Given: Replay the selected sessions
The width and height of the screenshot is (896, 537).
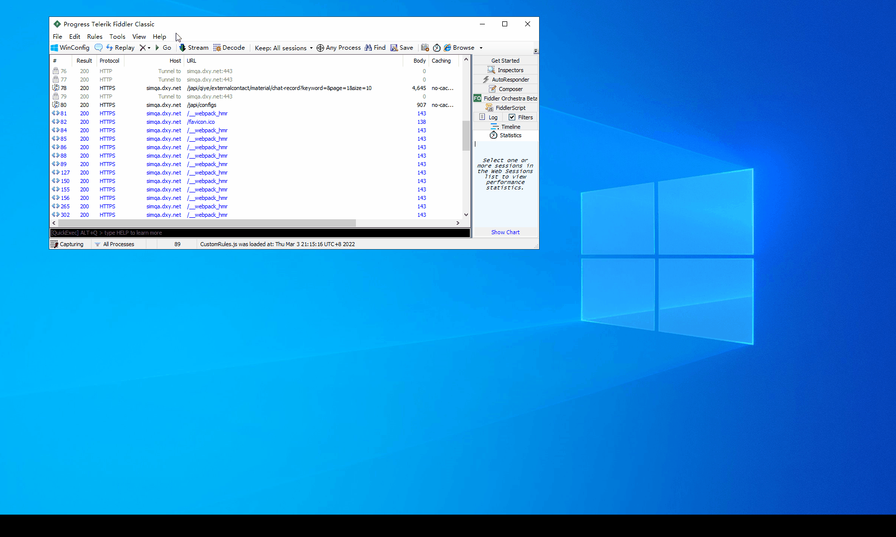Looking at the screenshot, I should [x=120, y=48].
